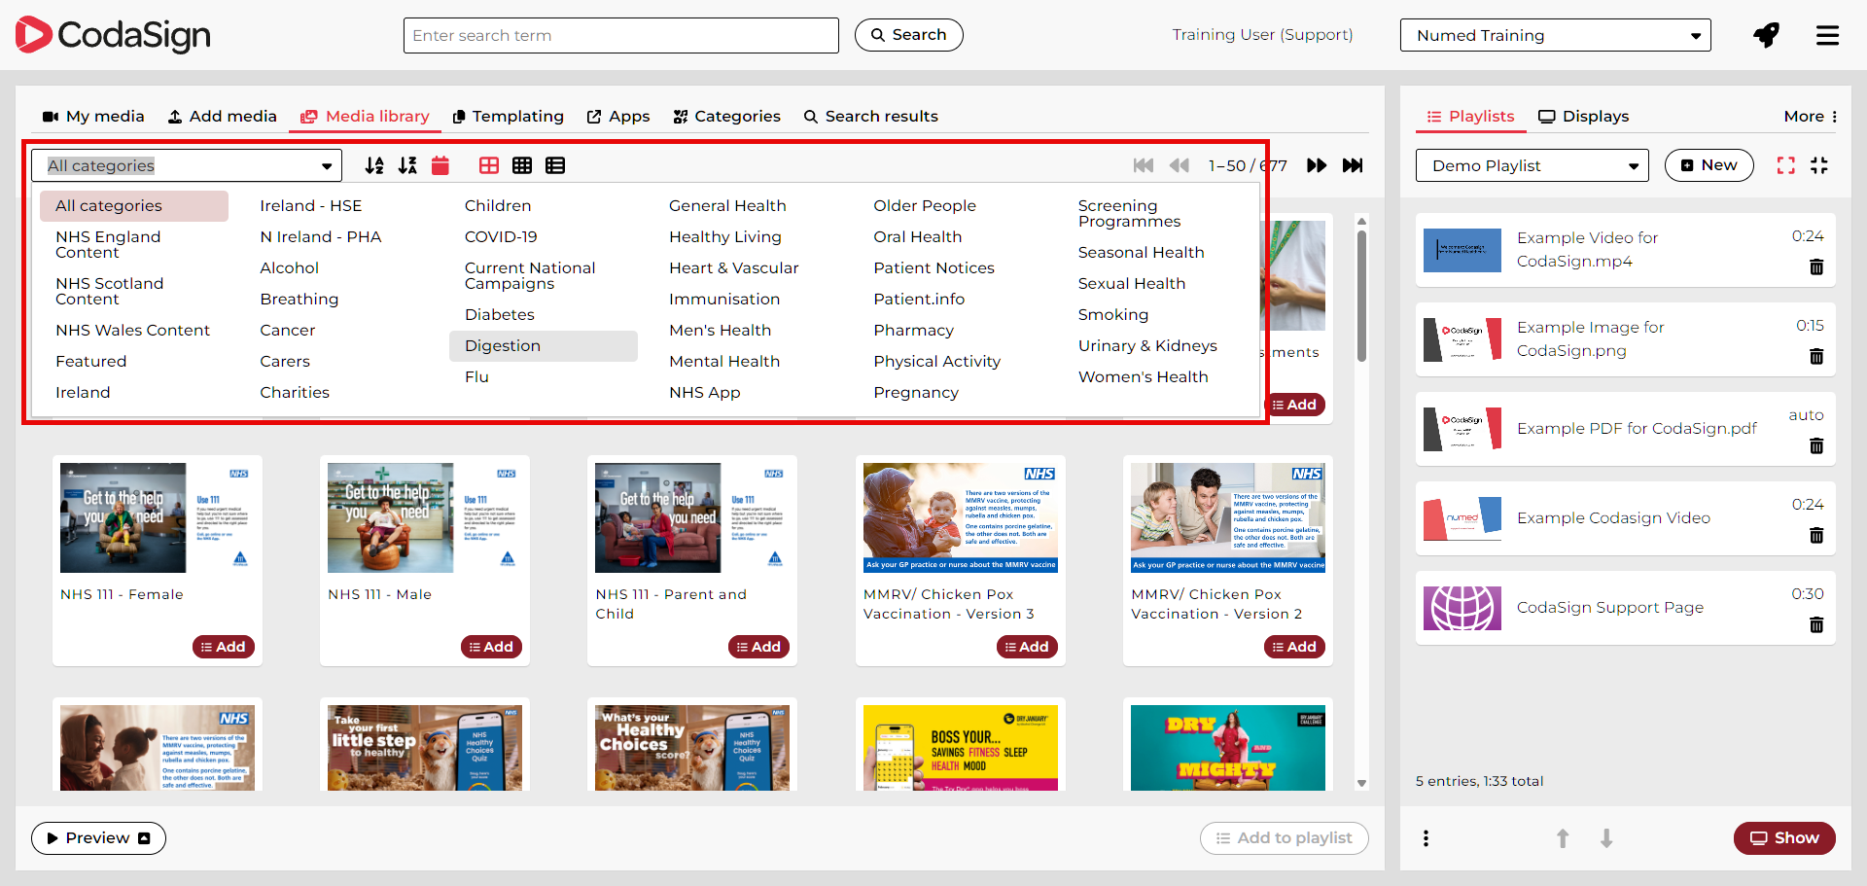Viewport: 1867px width, 886px height.
Task: Delete Example PDF for CodaSign.pdf from playlist
Action: coord(1815,446)
